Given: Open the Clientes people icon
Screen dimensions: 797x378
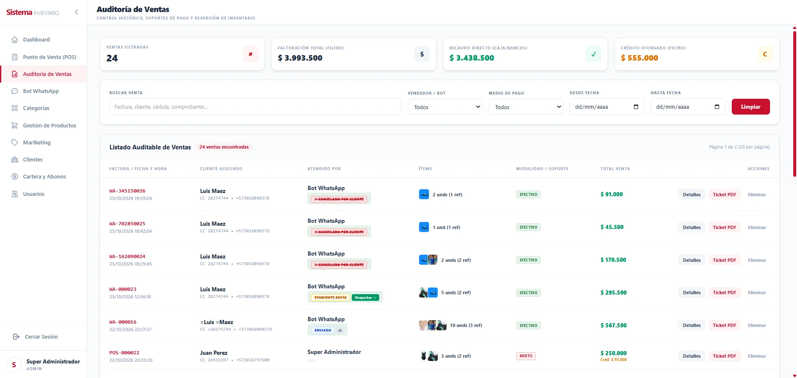Looking at the screenshot, I should coord(15,160).
